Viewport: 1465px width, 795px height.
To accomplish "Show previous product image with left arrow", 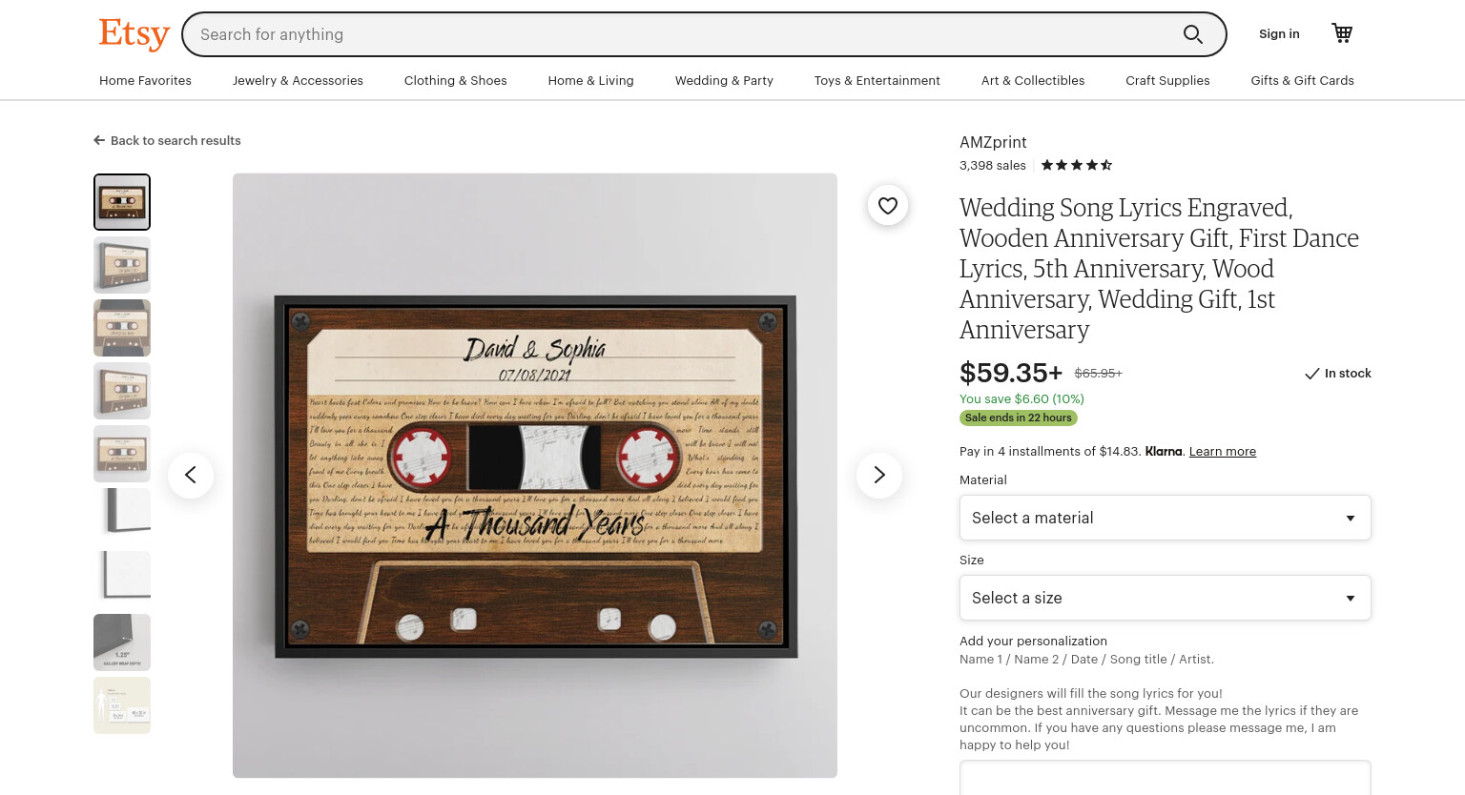I will click(191, 475).
